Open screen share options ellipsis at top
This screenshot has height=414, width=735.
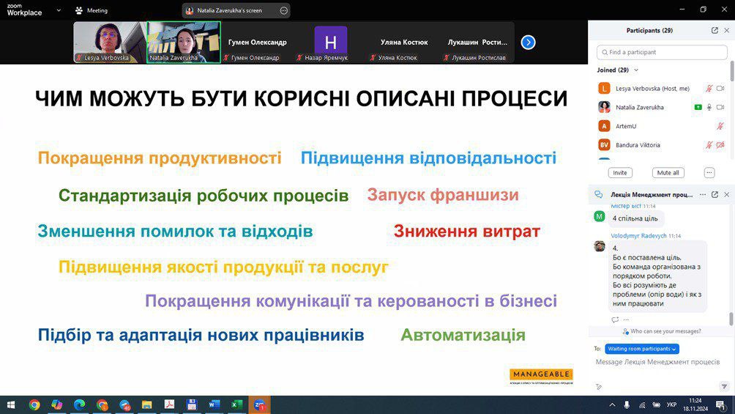click(x=283, y=11)
